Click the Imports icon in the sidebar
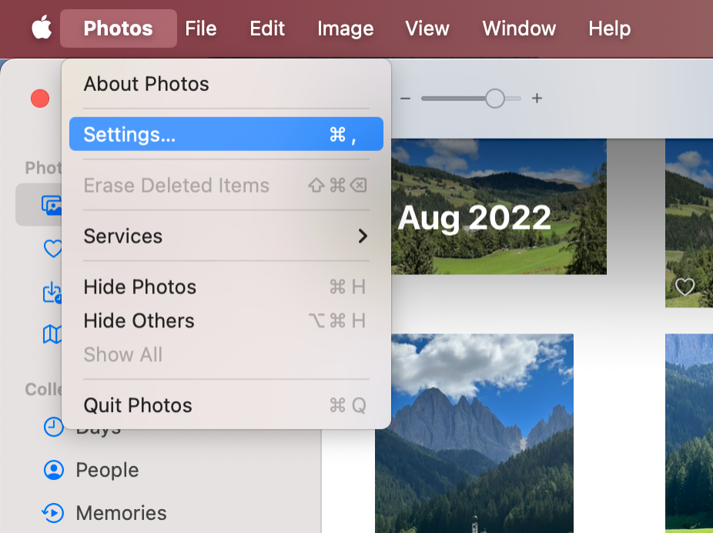Screen dimensions: 713x533 coord(52,293)
